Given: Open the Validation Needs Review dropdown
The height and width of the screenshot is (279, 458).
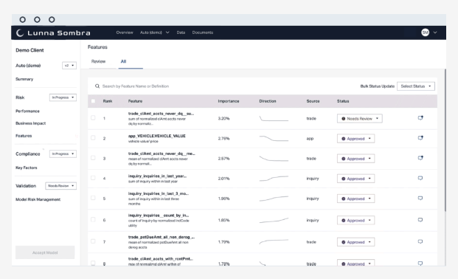Looking at the screenshot, I should pos(60,186).
